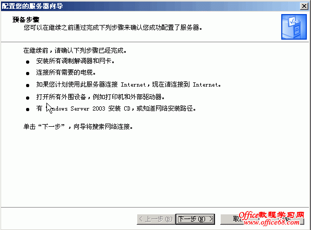Screen dimensions: 311x230
Task: Click the Office教程学习网 red watermark logo
Action: (x=271, y=215)
